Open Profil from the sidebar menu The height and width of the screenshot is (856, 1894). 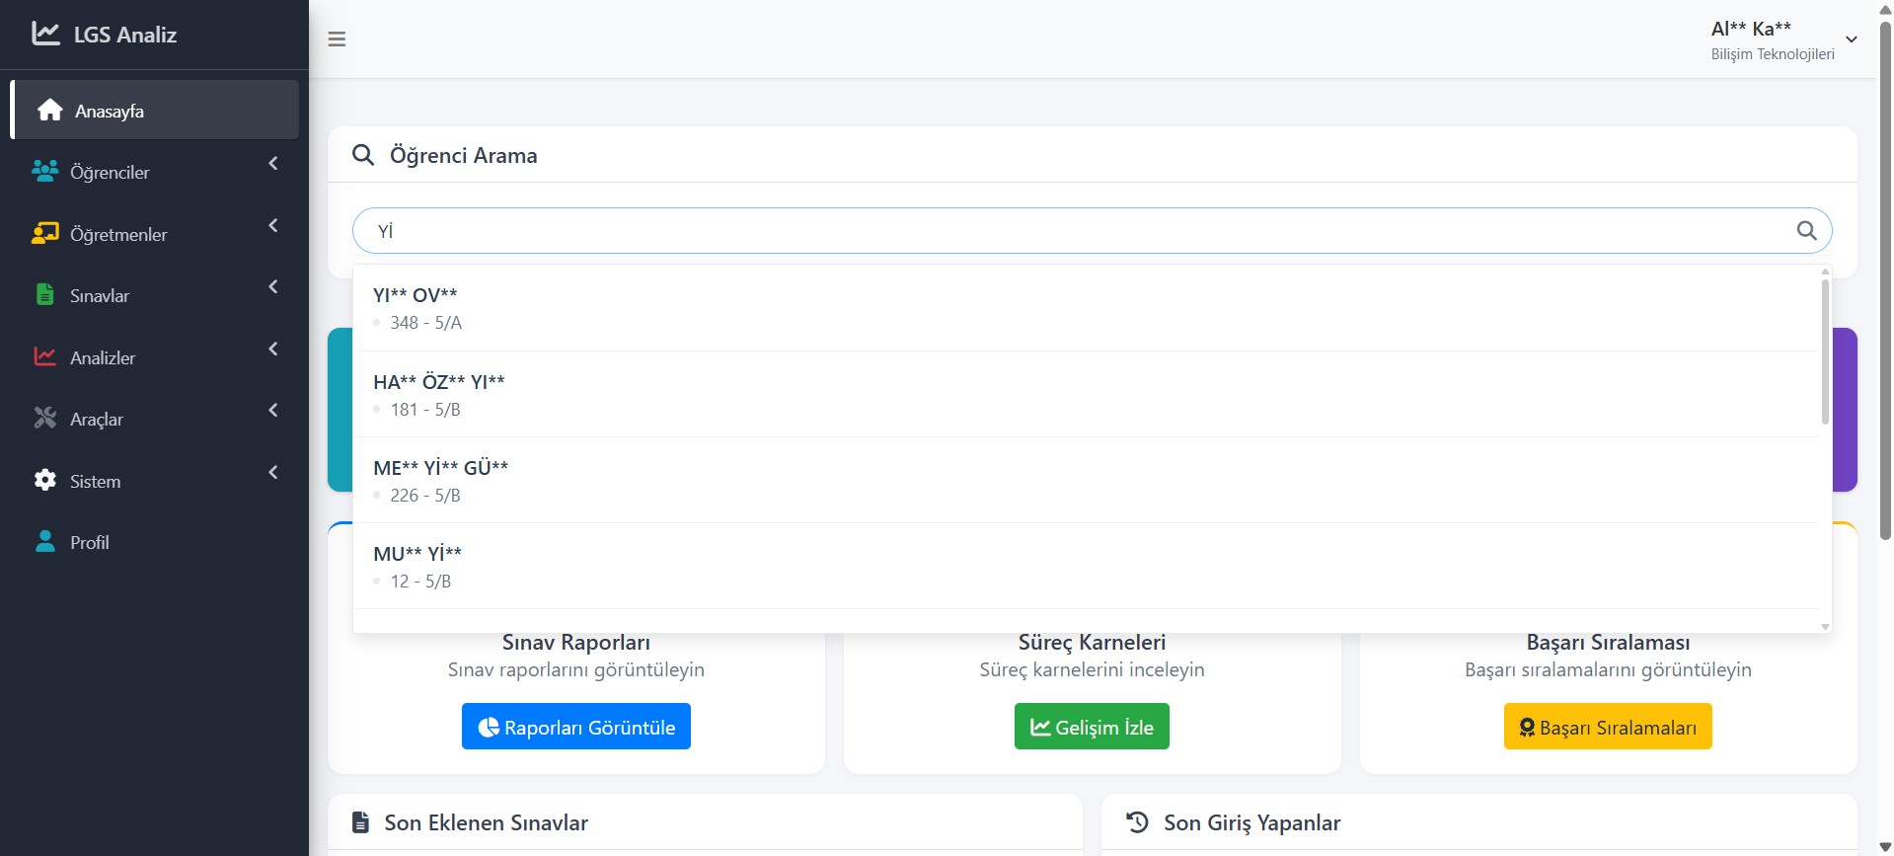[x=89, y=542]
